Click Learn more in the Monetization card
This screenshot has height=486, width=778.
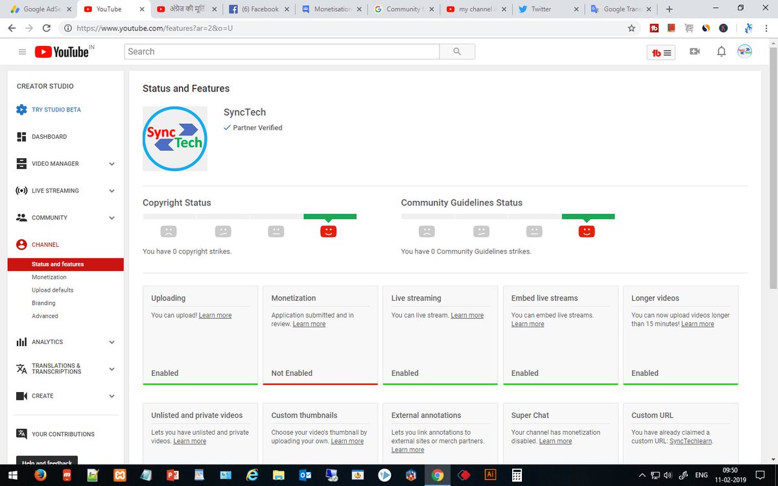[309, 324]
